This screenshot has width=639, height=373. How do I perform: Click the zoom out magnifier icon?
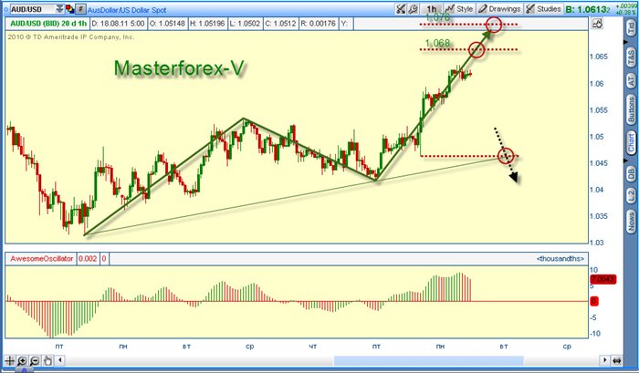pos(35,360)
